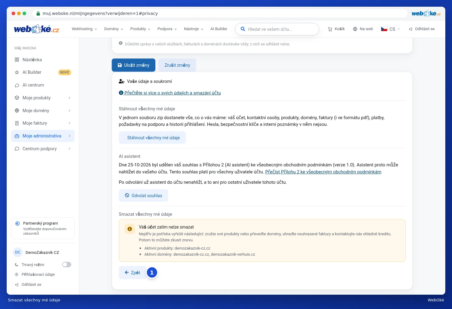Click the Moje administrativa briefcase icon

coord(17,136)
